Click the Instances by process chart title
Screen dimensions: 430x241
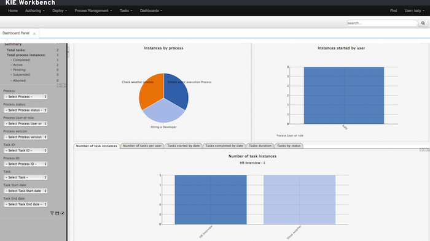(164, 48)
